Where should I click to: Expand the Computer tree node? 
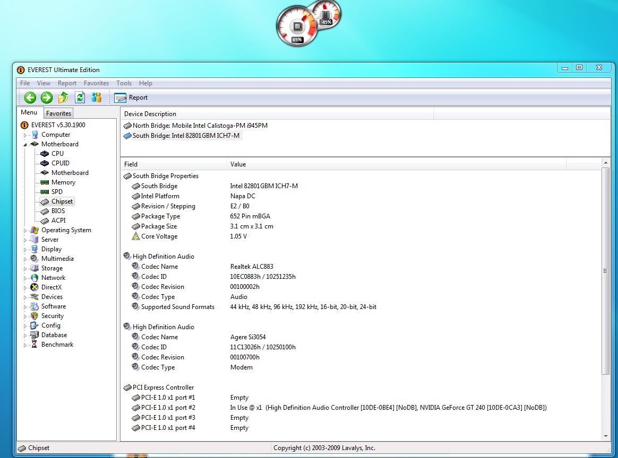pyautogui.click(x=25, y=135)
